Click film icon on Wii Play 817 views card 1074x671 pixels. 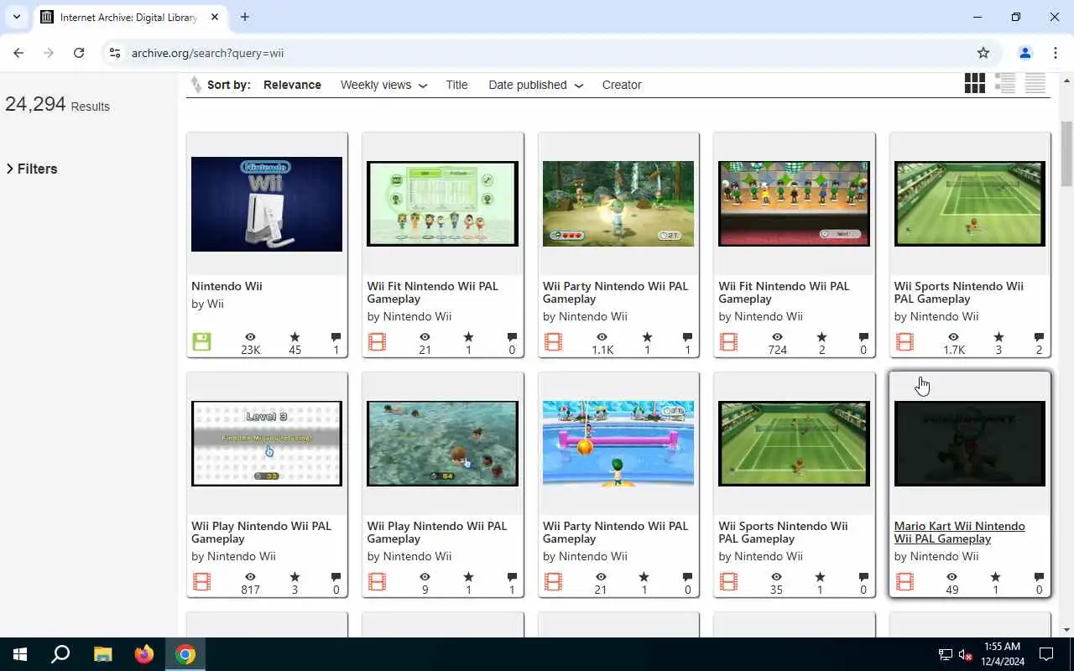[x=201, y=581]
